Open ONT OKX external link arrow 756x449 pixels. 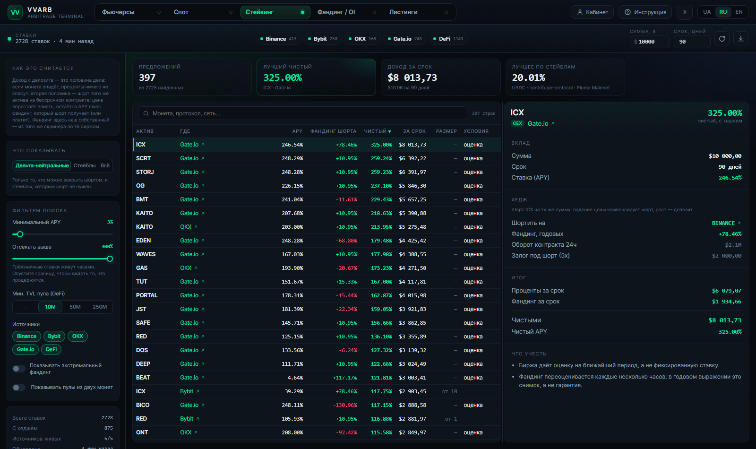pos(196,432)
